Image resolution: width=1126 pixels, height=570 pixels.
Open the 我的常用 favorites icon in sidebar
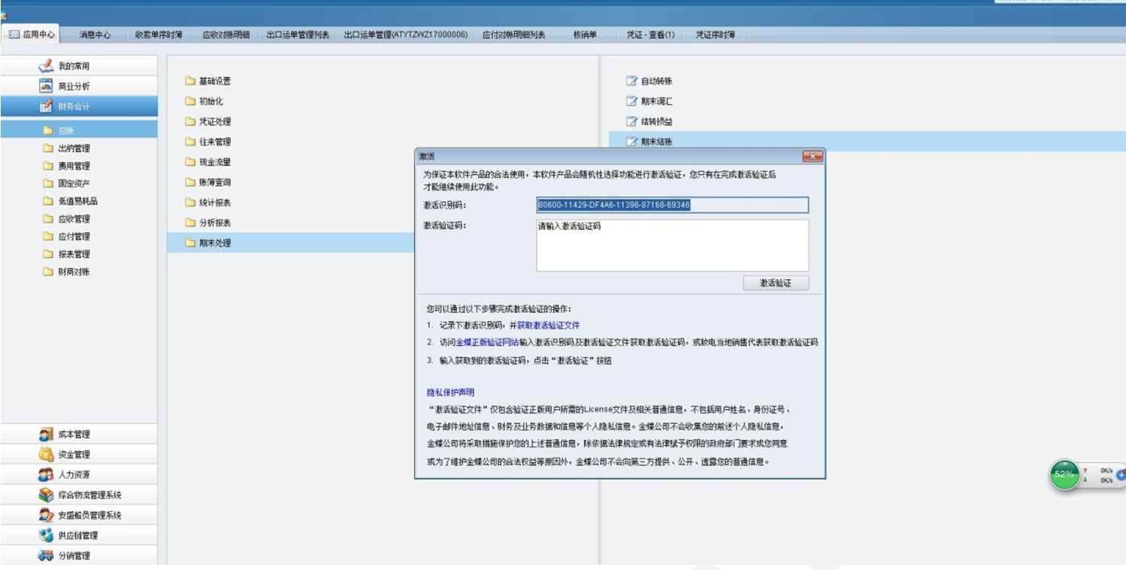coord(46,66)
